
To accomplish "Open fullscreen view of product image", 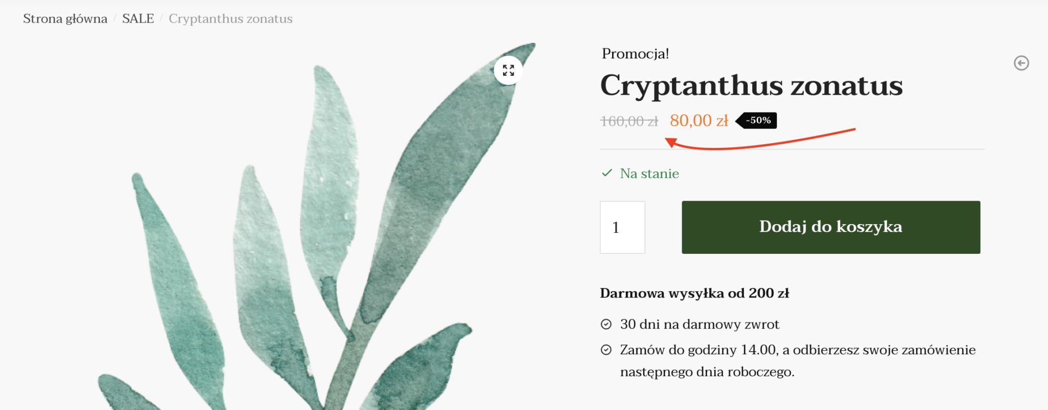I will (x=508, y=70).
